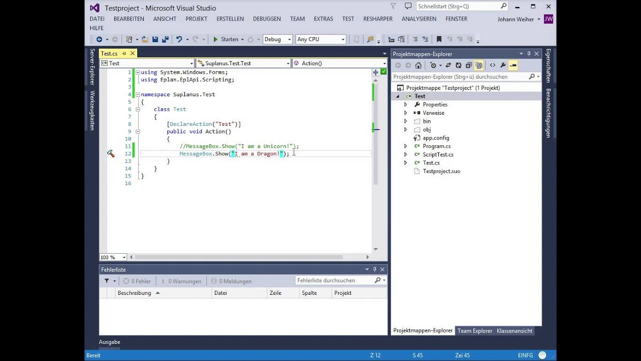
Task: Click the Open File folder icon
Action: [x=145, y=39]
